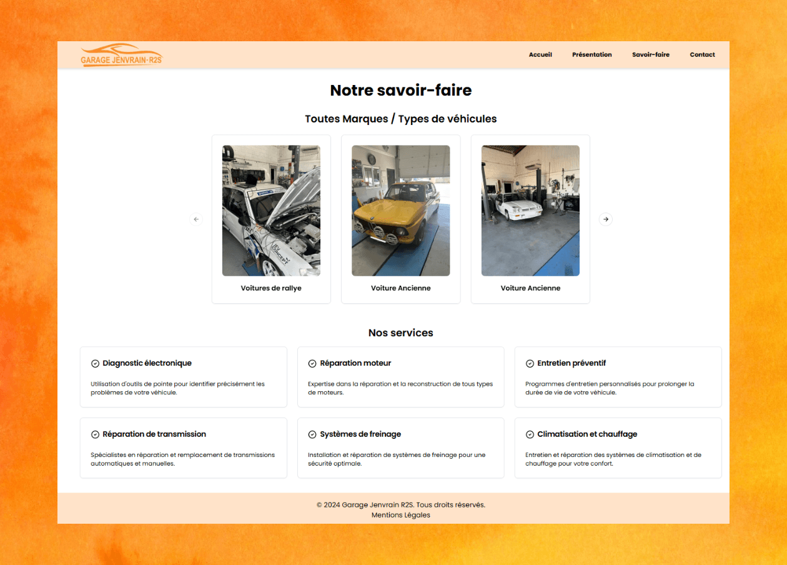This screenshot has height=565, width=787.
Task: Select Savoir-faire in the navigation
Action: (650, 54)
